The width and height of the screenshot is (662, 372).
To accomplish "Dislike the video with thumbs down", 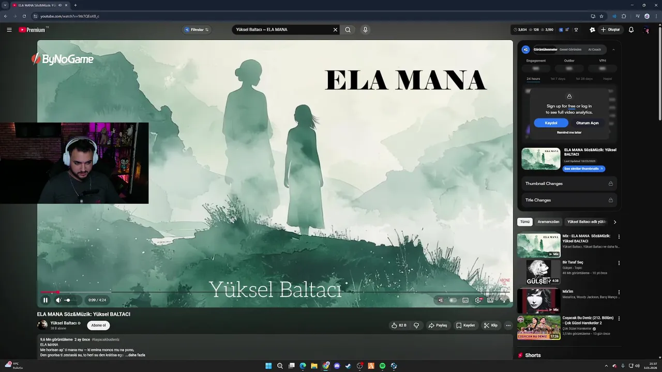I will point(416,326).
